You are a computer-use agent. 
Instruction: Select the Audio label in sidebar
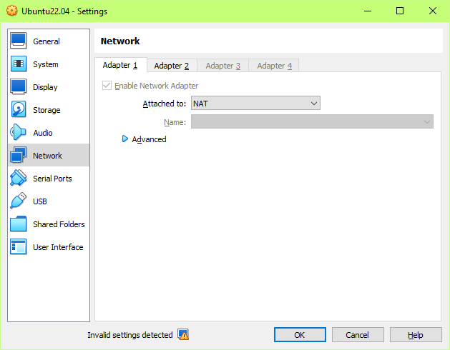[x=43, y=133]
